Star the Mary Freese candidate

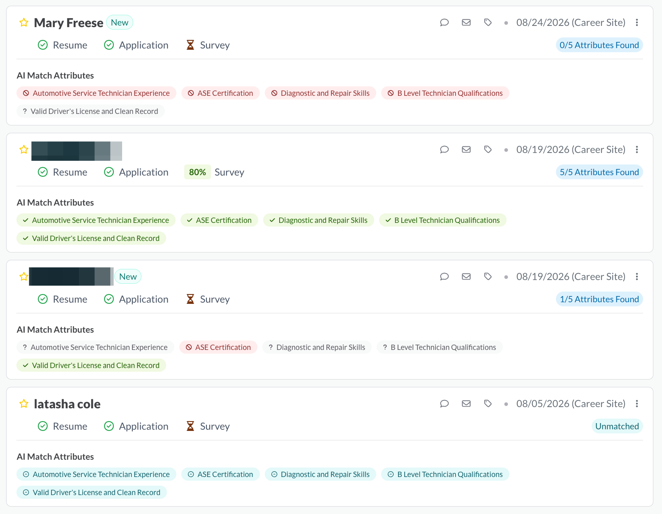pos(24,23)
